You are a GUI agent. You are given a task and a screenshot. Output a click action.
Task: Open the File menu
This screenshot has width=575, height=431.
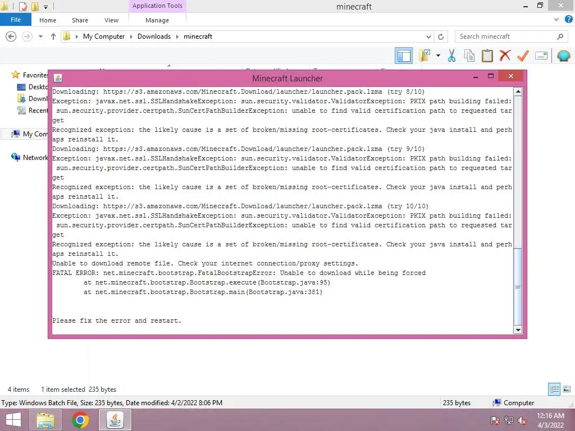pyautogui.click(x=16, y=20)
